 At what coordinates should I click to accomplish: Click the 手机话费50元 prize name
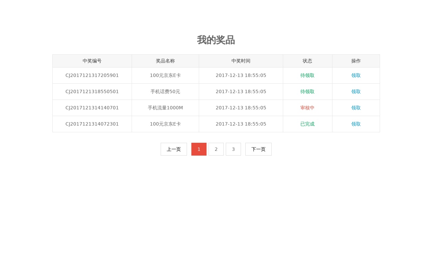pos(165,92)
